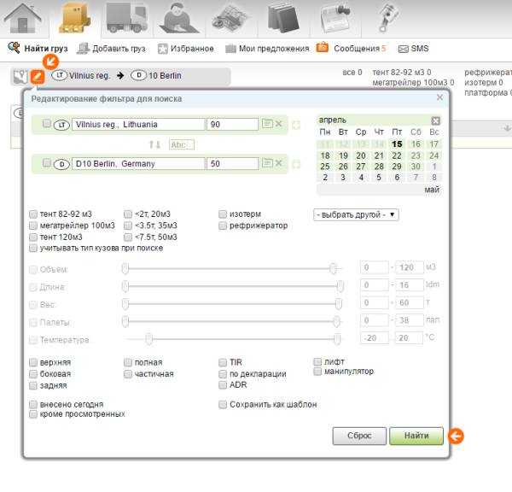Click the Температура slider left handle

pos(148,338)
